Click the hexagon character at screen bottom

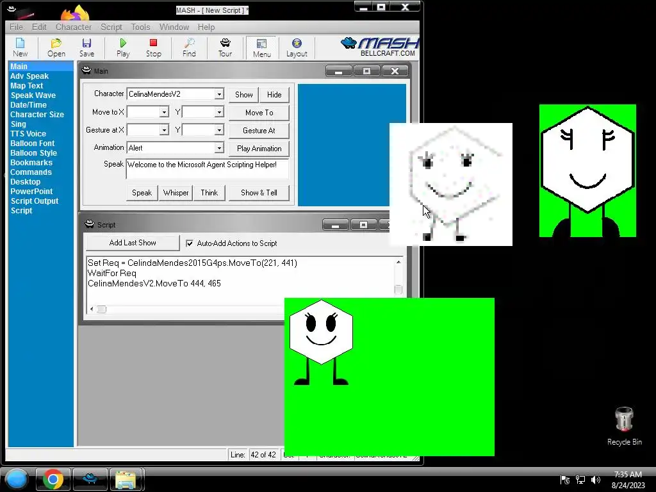[x=321, y=342]
